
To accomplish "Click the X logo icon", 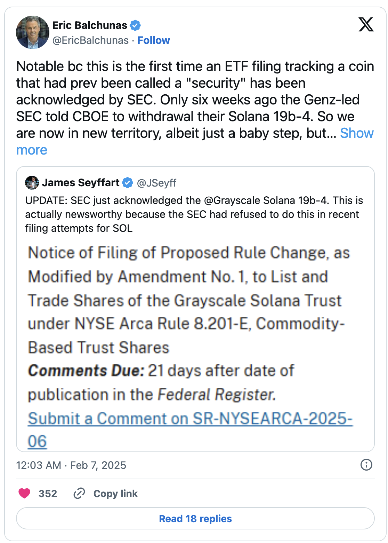I will pyautogui.click(x=366, y=24).
